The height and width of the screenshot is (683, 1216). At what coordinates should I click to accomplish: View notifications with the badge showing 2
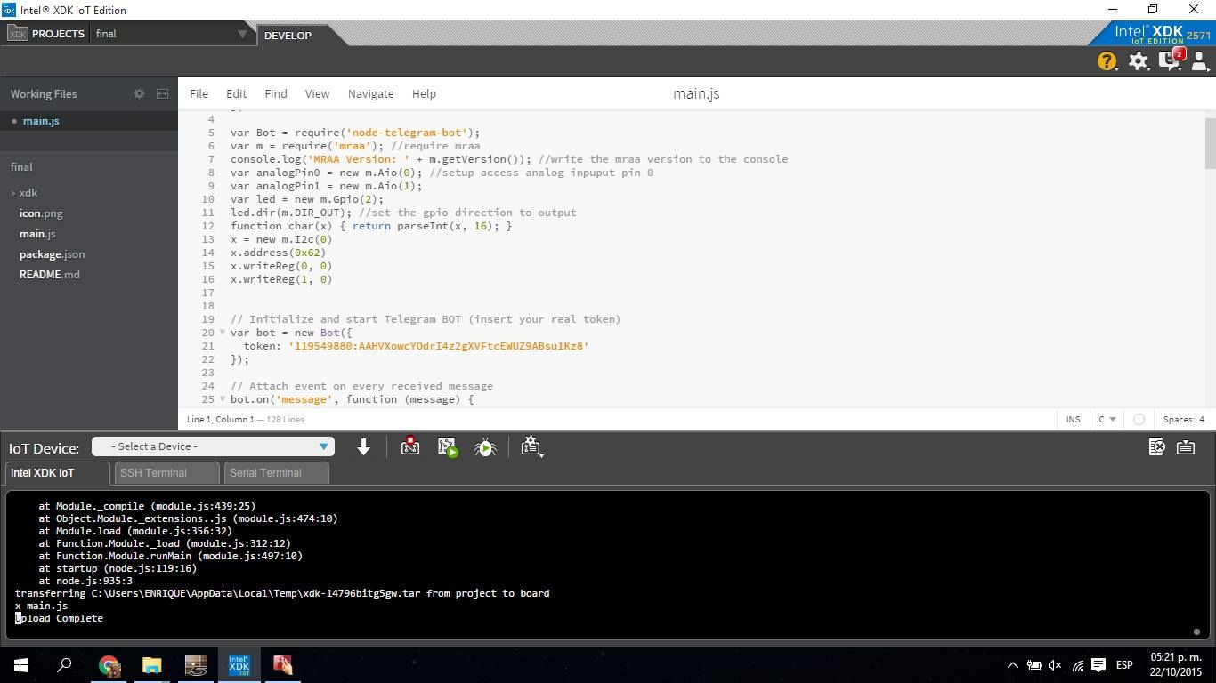[1169, 61]
